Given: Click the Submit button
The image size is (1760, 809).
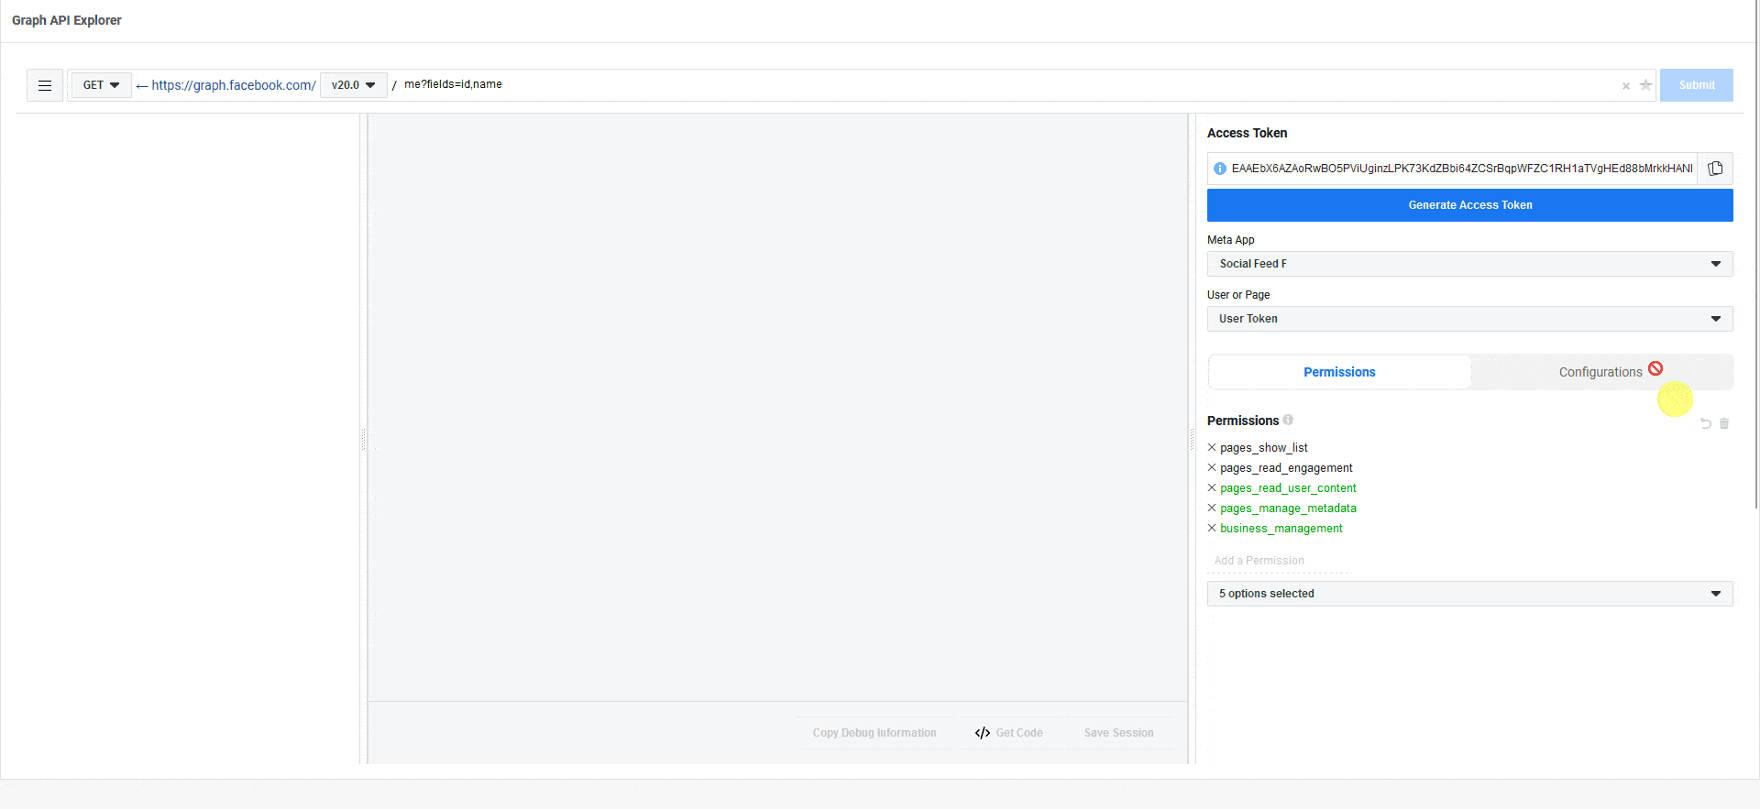Looking at the screenshot, I should 1696,85.
